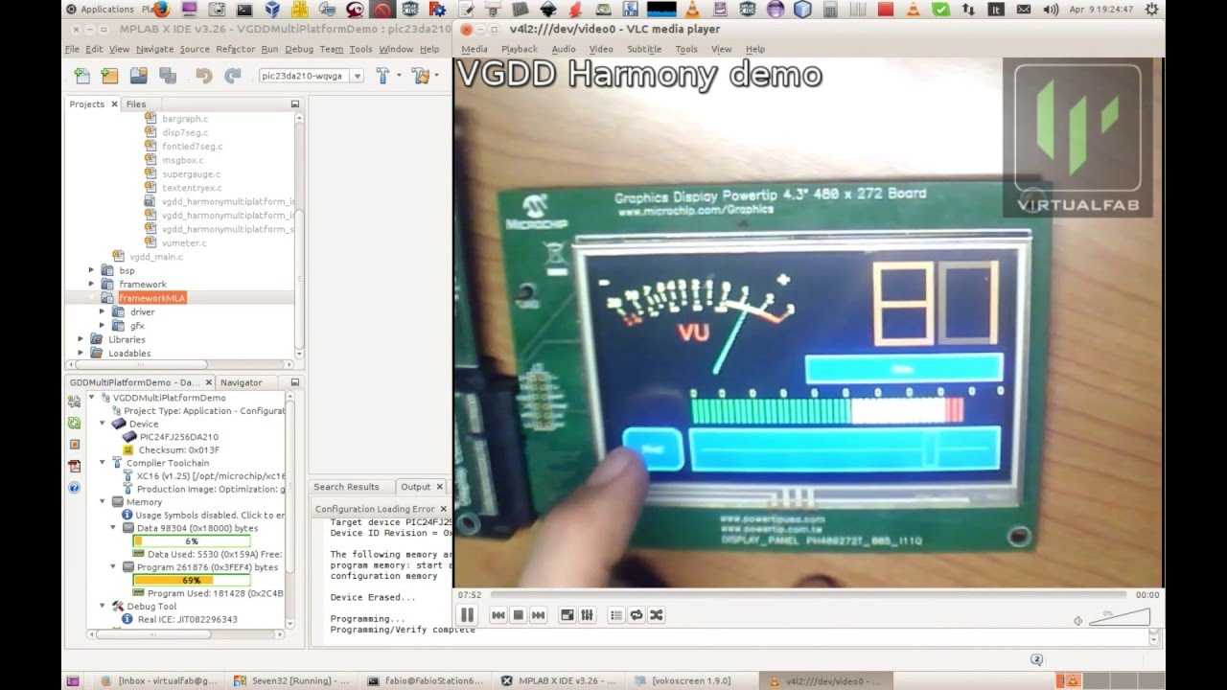Switch to the Navigator tab

coord(242,382)
